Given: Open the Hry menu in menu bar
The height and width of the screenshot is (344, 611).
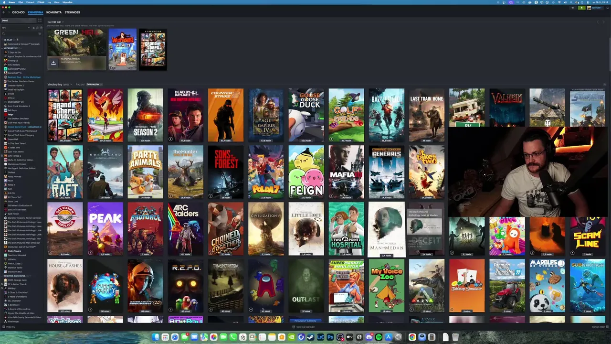Looking at the screenshot, I should pyautogui.click(x=49, y=2).
